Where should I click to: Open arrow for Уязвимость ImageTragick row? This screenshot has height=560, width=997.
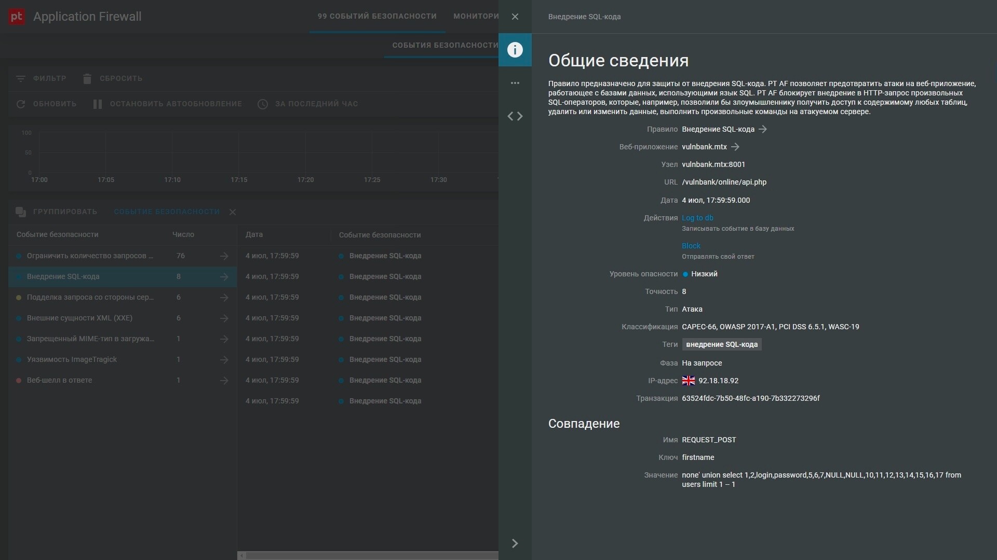click(224, 360)
